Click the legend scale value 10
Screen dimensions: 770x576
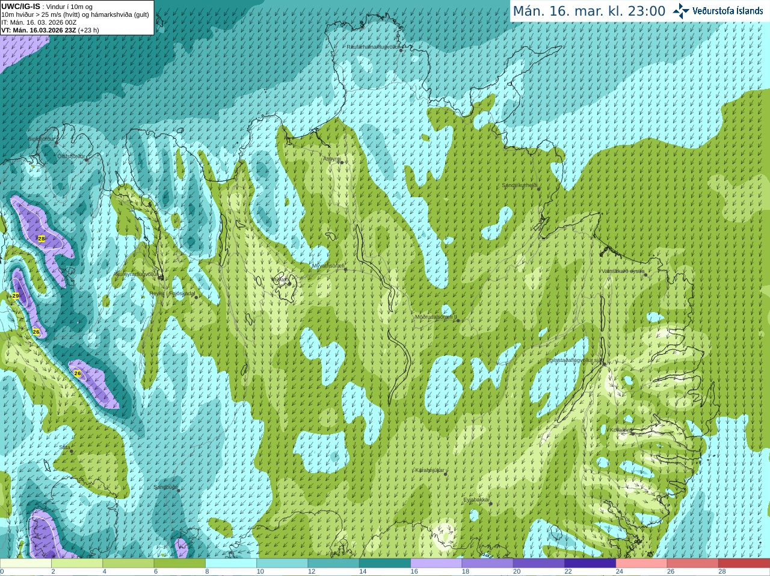pyautogui.click(x=260, y=572)
